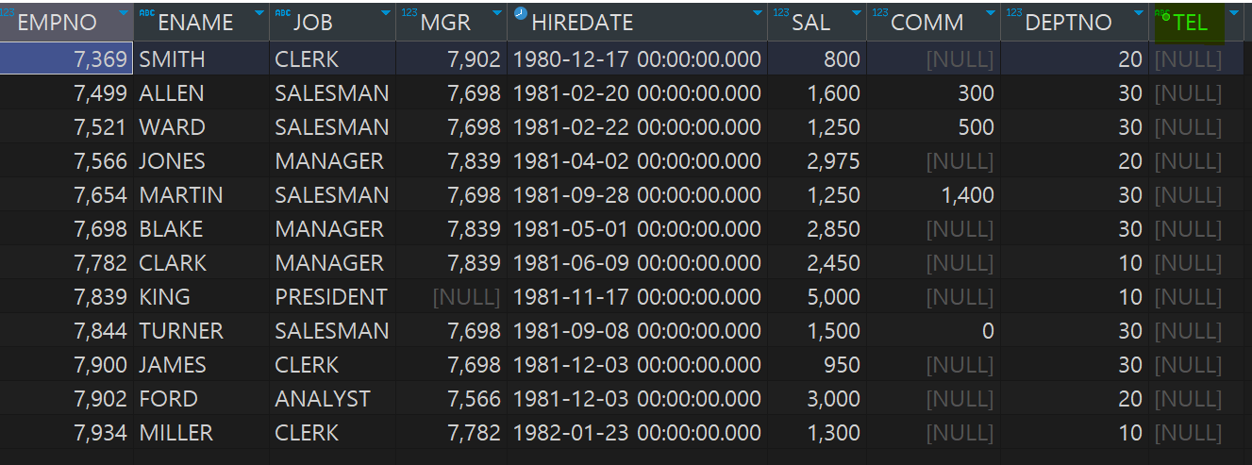The height and width of the screenshot is (465, 1252).
Task: Select the hire date 1982-01-23 cell
Action: [638, 433]
